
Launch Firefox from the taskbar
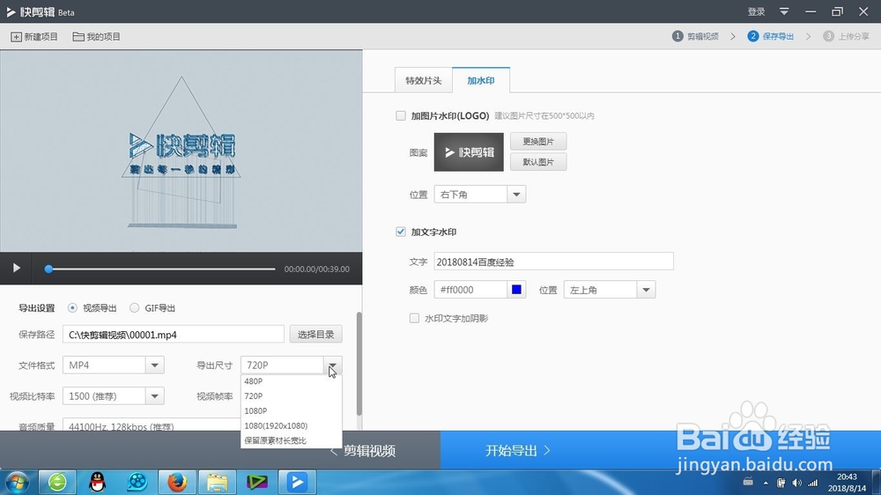click(x=177, y=482)
